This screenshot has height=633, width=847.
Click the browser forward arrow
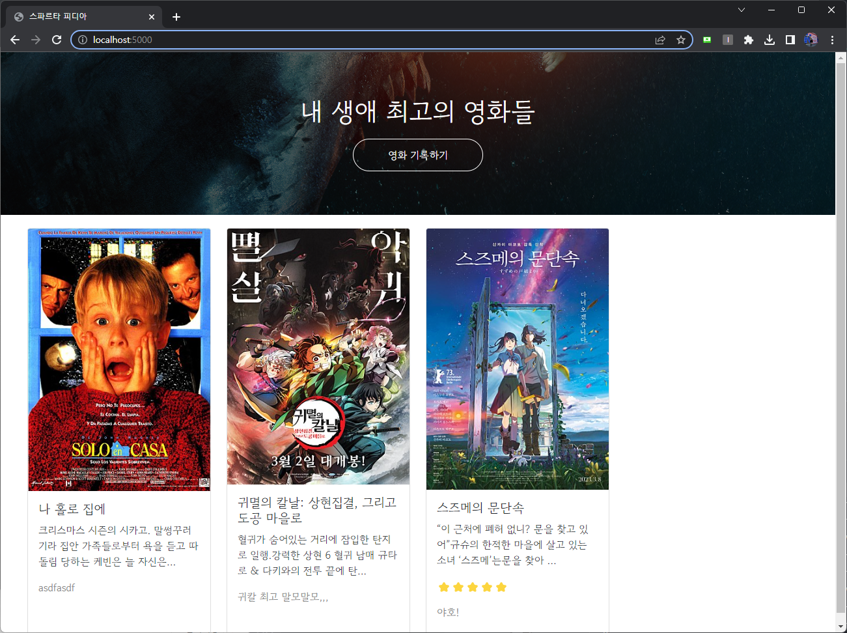36,40
